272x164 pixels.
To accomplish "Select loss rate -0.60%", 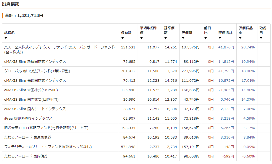I will (x=248, y=156).
